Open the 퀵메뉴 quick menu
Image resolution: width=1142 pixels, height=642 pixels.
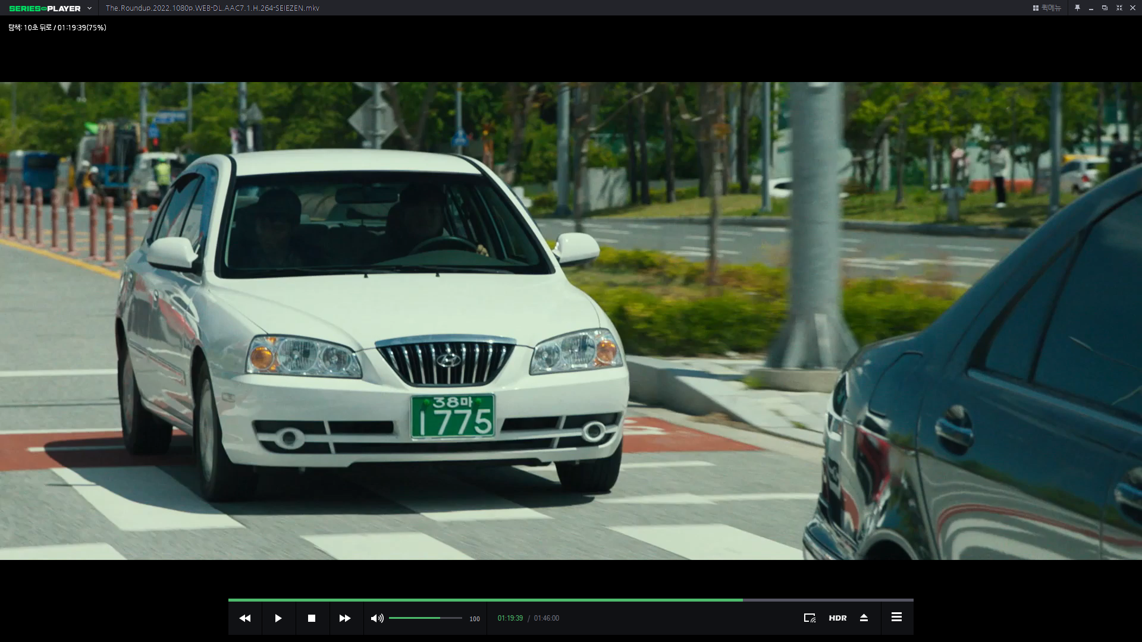[1047, 8]
